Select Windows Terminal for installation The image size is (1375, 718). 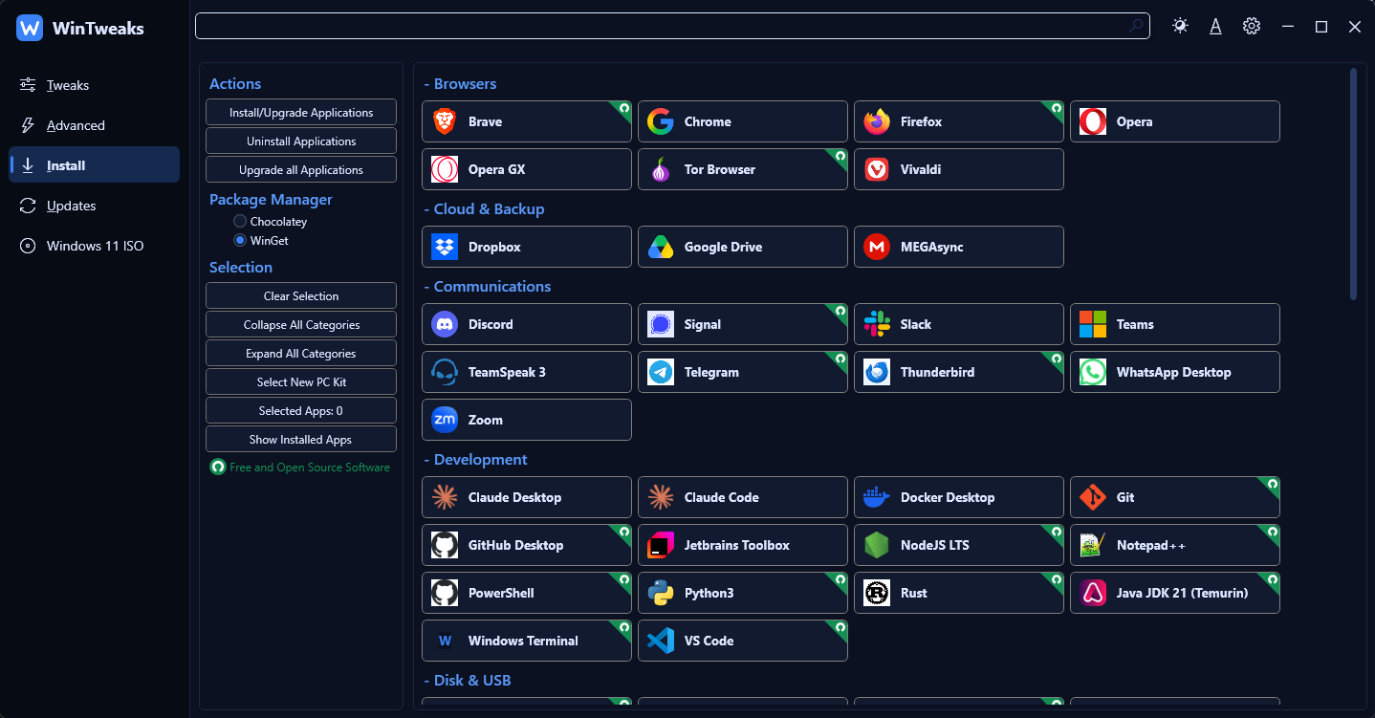(527, 641)
